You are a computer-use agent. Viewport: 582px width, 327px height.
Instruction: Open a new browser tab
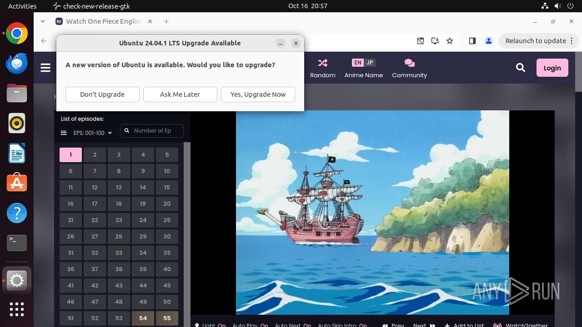pyautogui.click(x=166, y=21)
